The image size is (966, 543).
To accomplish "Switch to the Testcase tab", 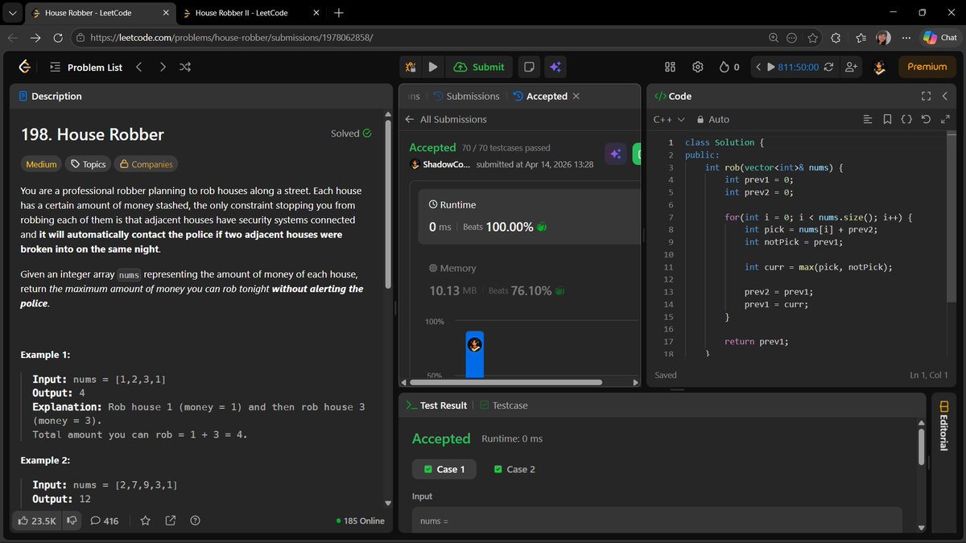I will click(x=503, y=405).
